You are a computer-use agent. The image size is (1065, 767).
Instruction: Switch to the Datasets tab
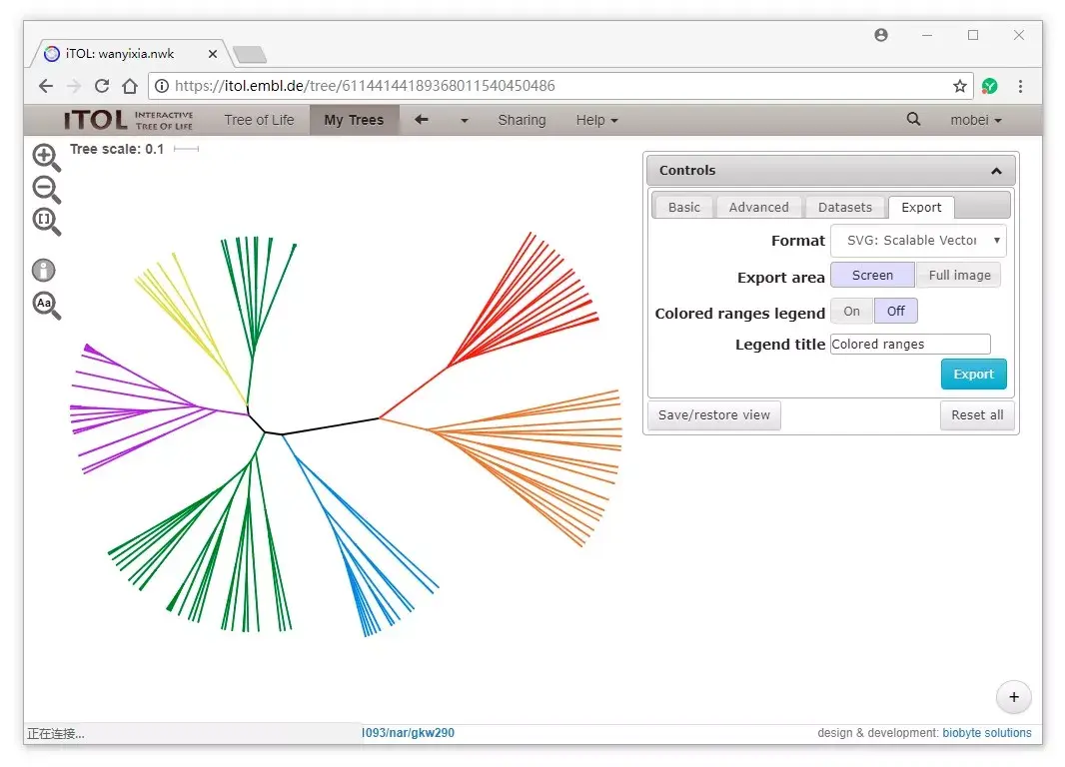(844, 208)
